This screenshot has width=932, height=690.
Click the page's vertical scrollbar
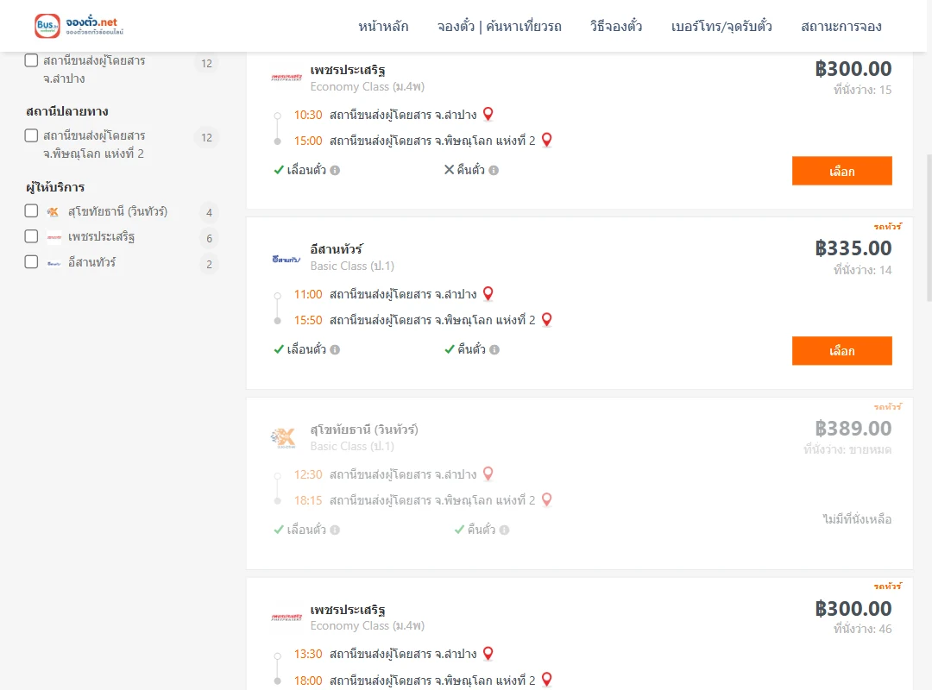[929, 229]
